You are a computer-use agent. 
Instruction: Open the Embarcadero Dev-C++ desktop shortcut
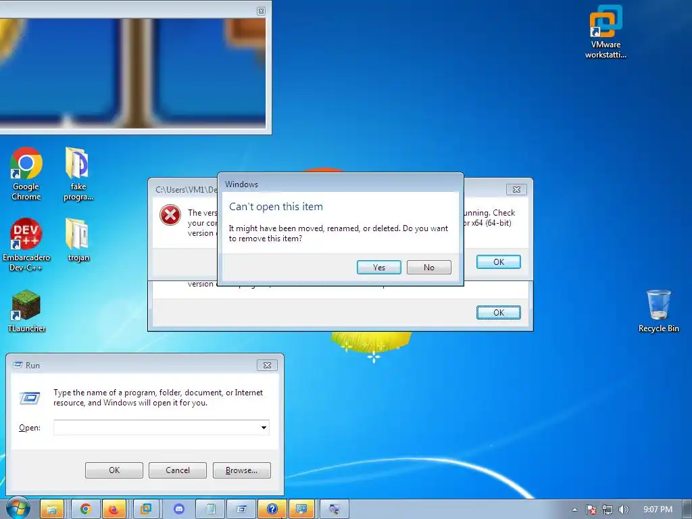(x=26, y=245)
